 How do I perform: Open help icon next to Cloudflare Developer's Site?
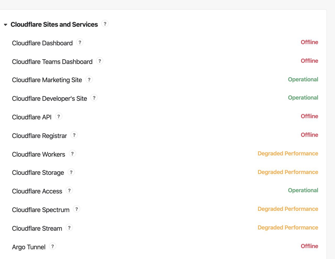tap(94, 98)
